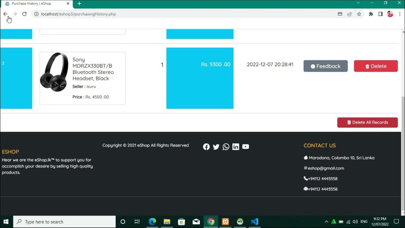The image size is (405, 228).
Task: Click the ESHOP footer heading
Action: click(10, 152)
